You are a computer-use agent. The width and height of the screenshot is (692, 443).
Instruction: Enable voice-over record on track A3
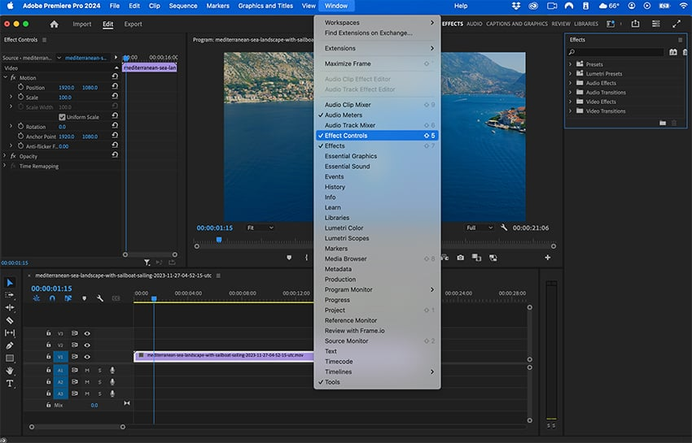pyautogui.click(x=112, y=393)
